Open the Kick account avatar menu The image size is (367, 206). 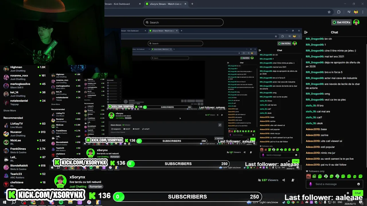click(356, 22)
